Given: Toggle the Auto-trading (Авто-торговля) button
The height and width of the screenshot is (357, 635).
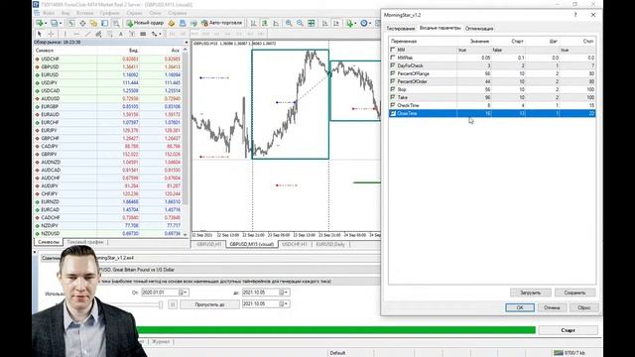Looking at the screenshot, I should [x=221, y=23].
